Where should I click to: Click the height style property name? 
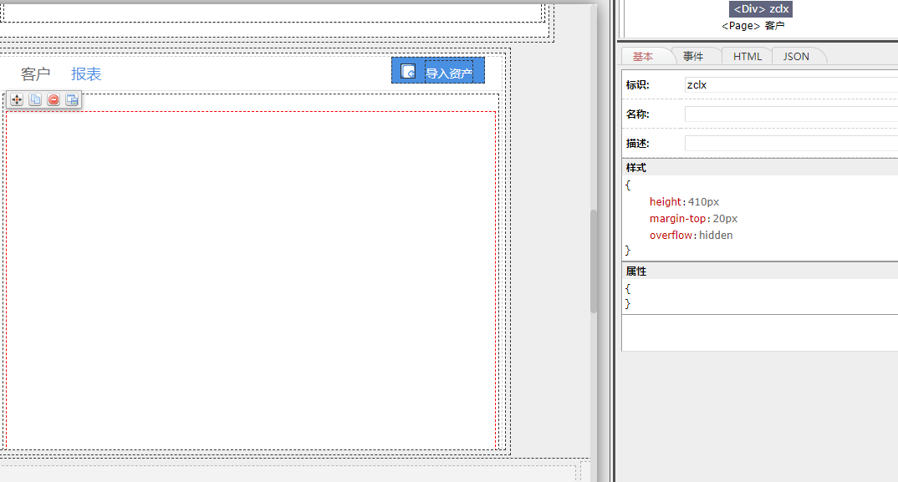click(x=665, y=201)
